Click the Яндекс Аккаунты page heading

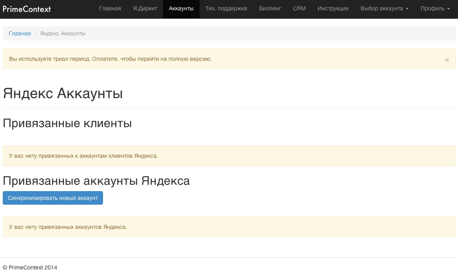click(x=63, y=93)
